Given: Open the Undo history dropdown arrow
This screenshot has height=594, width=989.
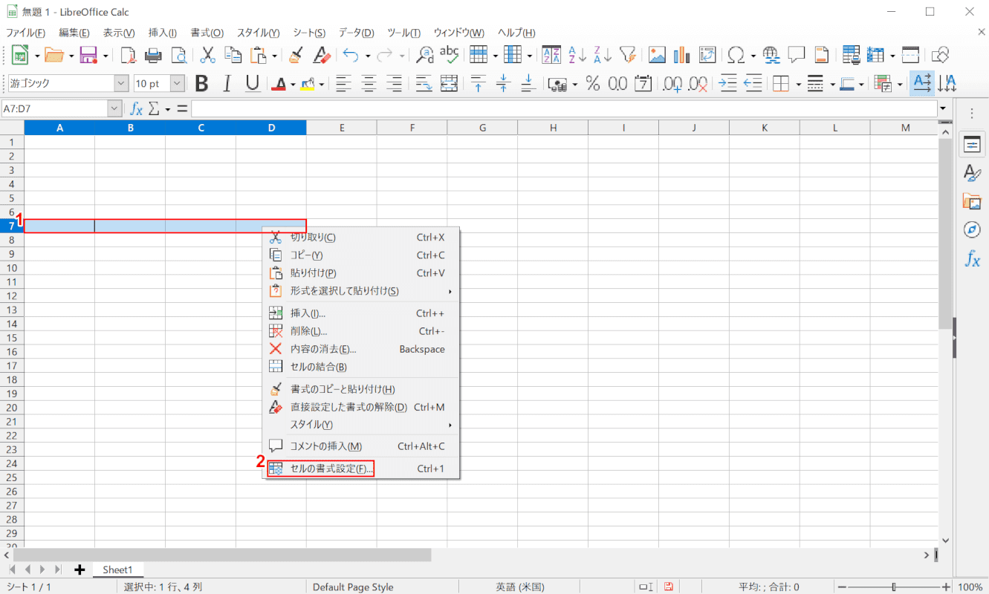Looking at the screenshot, I should [367, 55].
